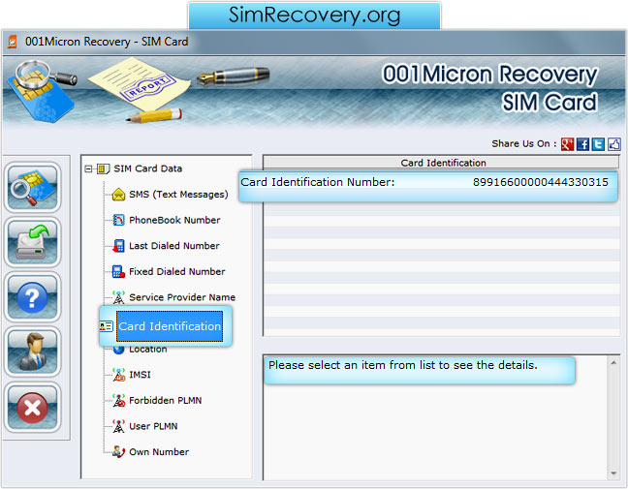Click the details pane scroll down arrow
The image size is (628, 489).
pyautogui.click(x=613, y=474)
